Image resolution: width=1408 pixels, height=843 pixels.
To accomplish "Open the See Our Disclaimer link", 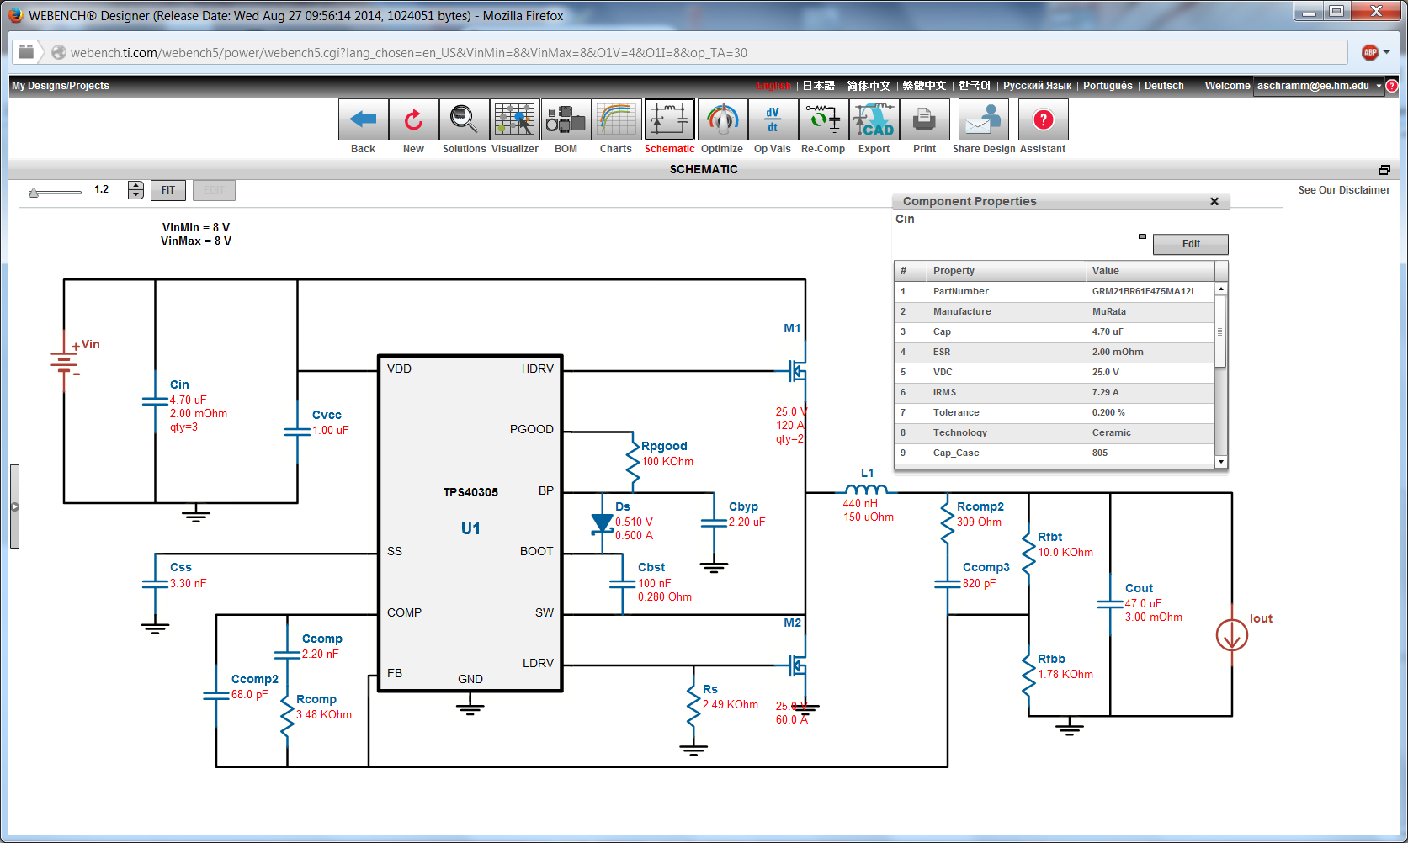I will point(1344,190).
